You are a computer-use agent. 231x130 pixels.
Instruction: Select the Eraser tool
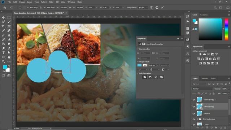[9, 39]
